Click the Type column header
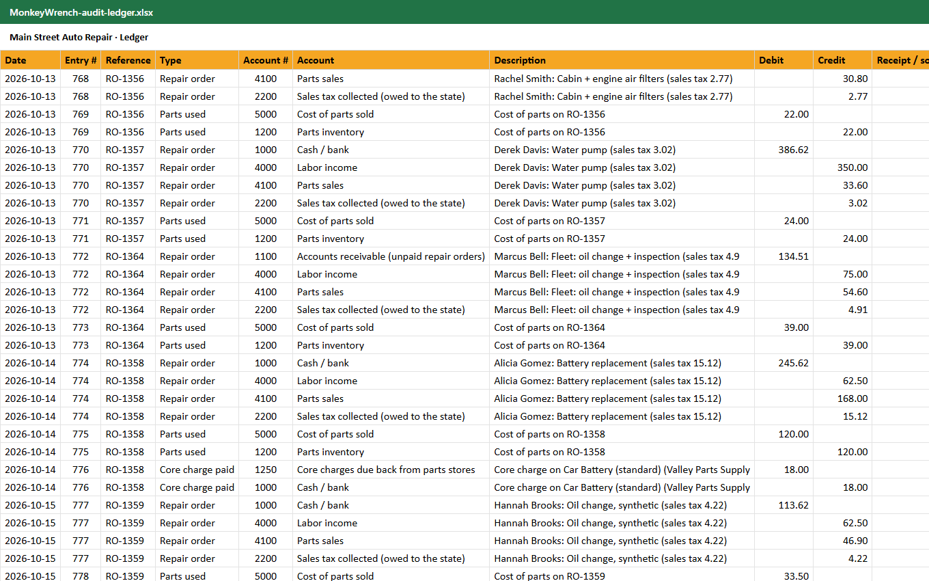The image size is (929, 581). 197,60
